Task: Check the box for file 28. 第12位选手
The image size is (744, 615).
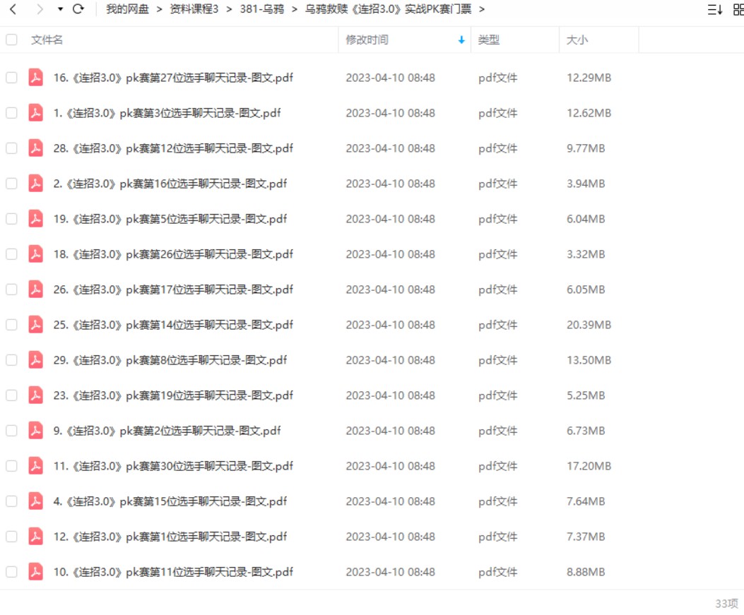Action: pyautogui.click(x=11, y=148)
